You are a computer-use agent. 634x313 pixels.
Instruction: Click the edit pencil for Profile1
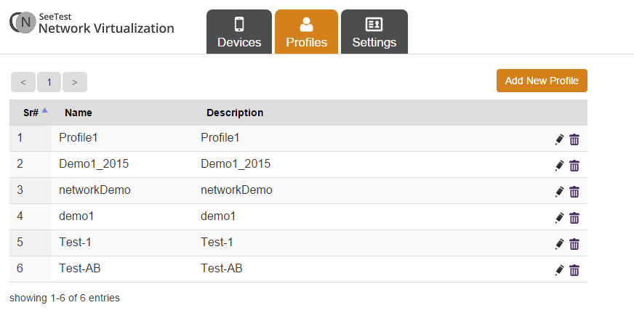coord(559,139)
